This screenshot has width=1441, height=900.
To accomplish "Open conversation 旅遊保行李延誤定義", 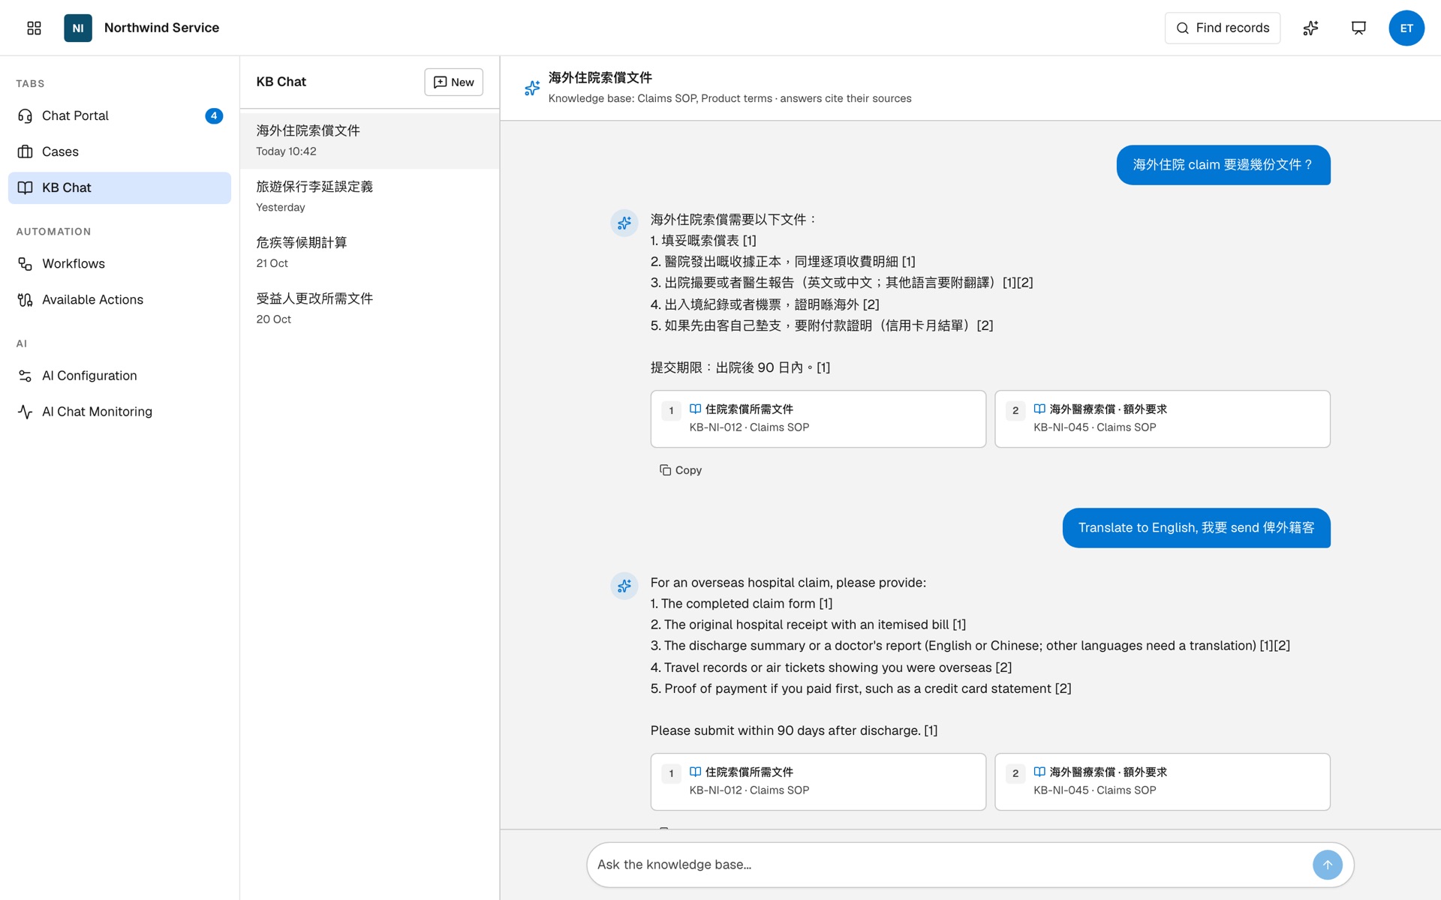I will (x=369, y=196).
